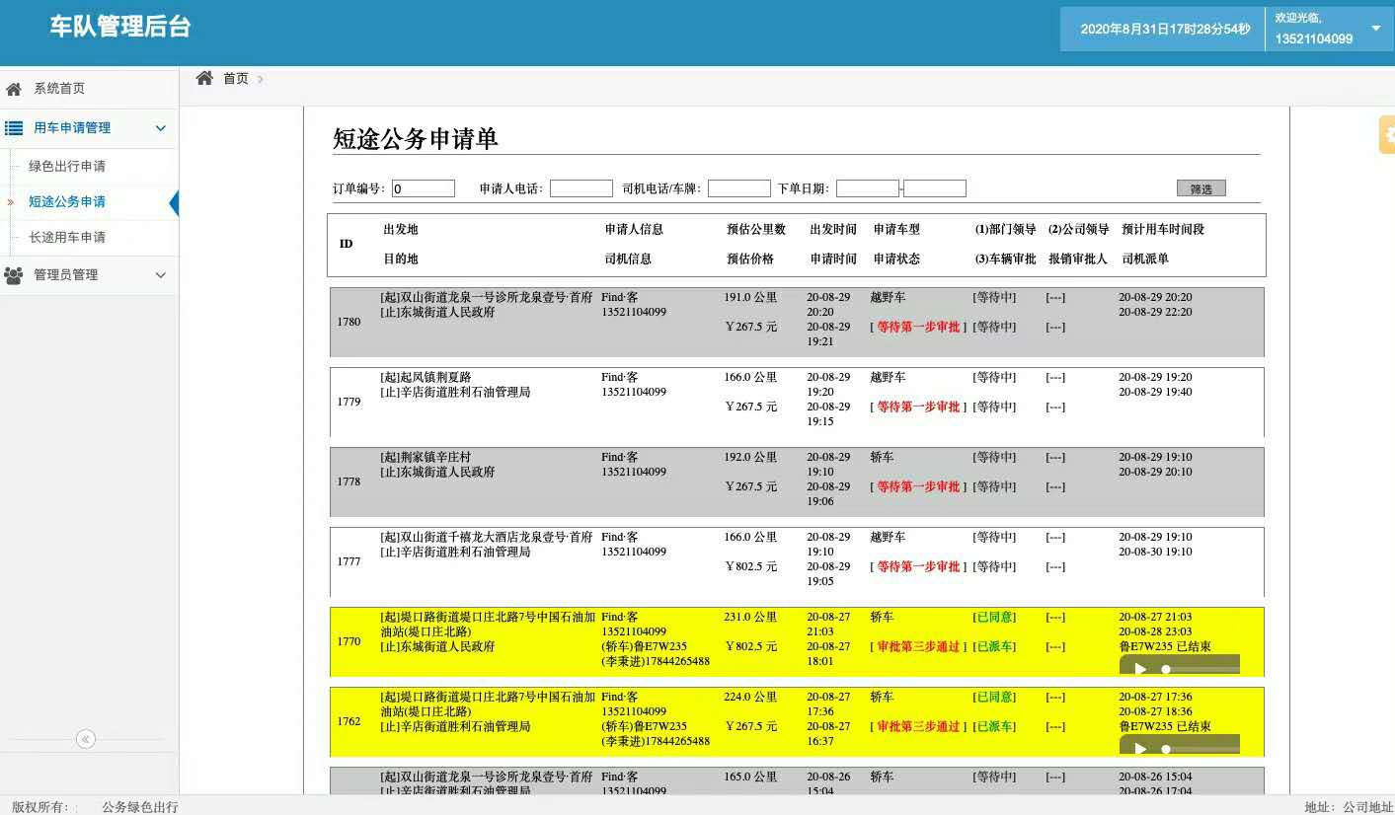This screenshot has width=1395, height=815.
Task: Click the 司机电话/车牌 input field
Action: click(738, 188)
